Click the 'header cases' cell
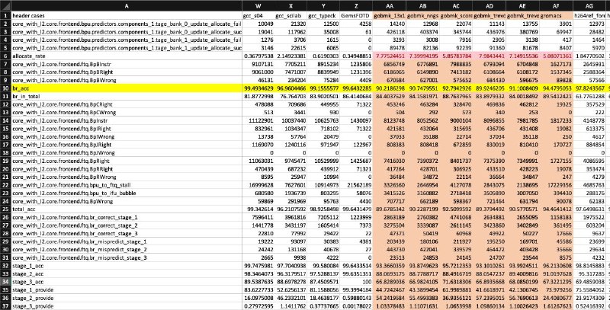This screenshot has height=310, width=610. click(x=30, y=16)
